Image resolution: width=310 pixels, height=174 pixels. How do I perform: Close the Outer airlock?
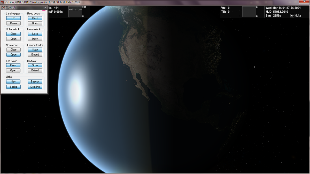coord(13,34)
